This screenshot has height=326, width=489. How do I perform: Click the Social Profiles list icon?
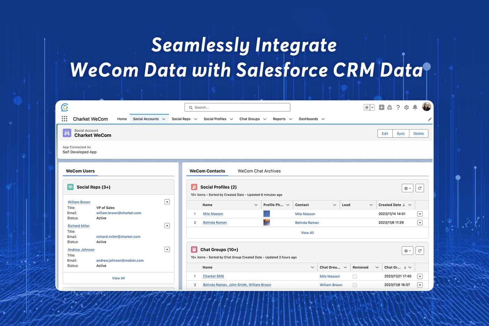click(x=194, y=187)
